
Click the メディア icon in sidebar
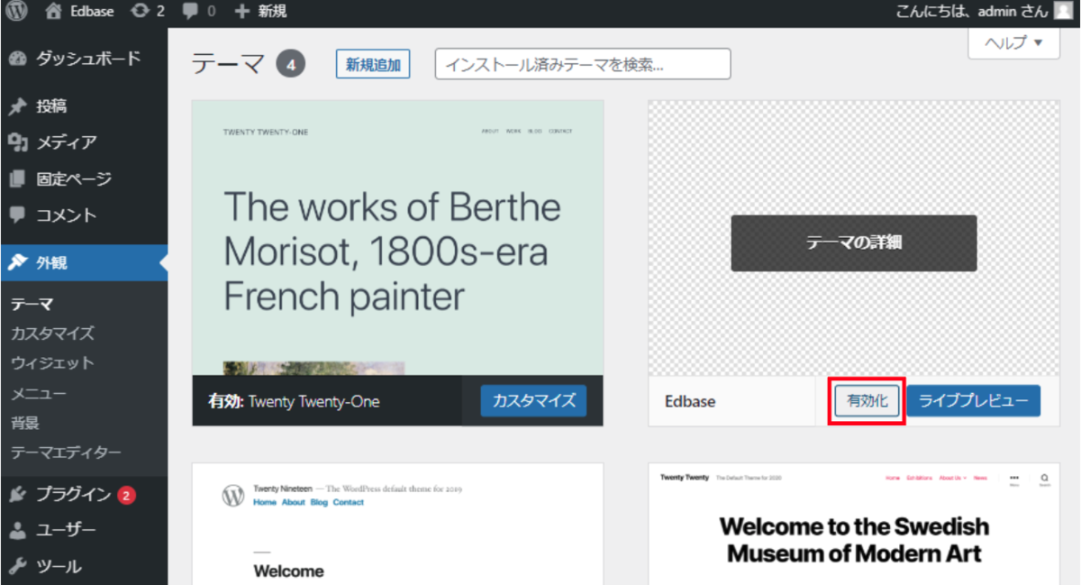click(17, 142)
